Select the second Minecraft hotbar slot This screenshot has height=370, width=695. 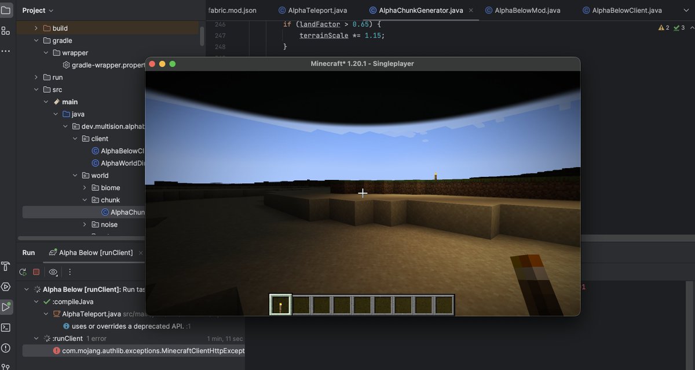[x=301, y=305]
